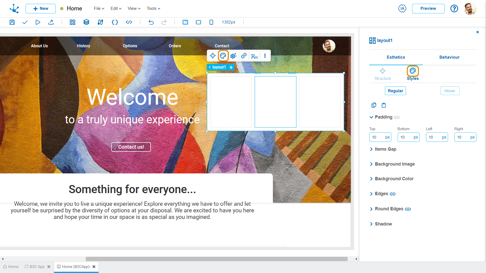Click the New page button

[x=40, y=8]
